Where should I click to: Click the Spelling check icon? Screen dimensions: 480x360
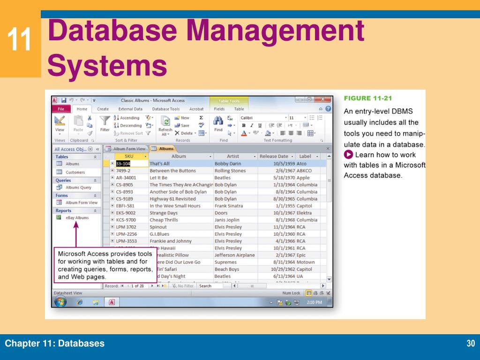click(x=201, y=125)
